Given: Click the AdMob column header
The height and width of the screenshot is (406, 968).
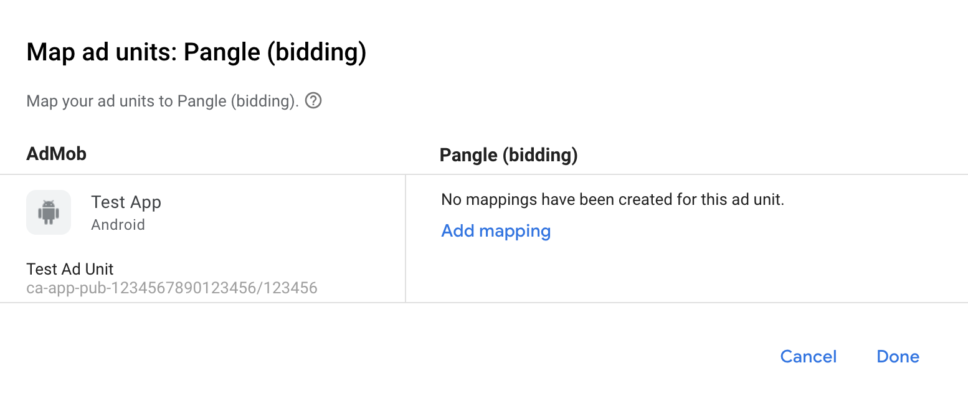Looking at the screenshot, I should (56, 154).
